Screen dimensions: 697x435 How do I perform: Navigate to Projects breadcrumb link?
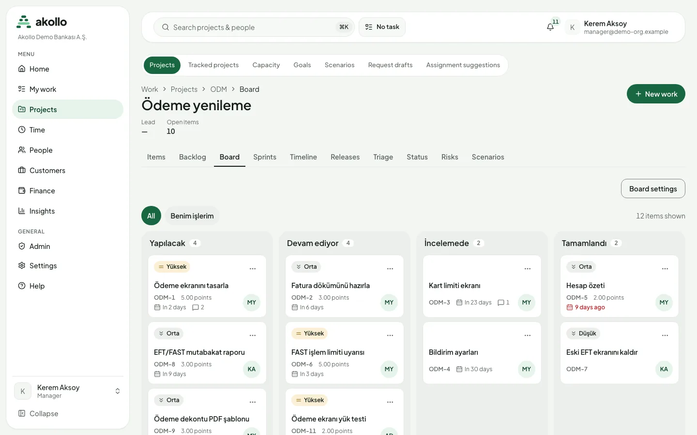pyautogui.click(x=184, y=89)
